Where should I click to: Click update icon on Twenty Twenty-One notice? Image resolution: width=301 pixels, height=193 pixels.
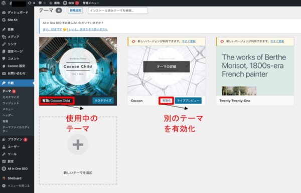[x=222, y=41]
